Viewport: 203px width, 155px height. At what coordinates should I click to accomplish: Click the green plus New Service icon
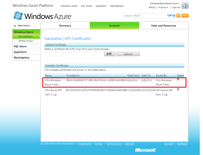pos(15,26)
